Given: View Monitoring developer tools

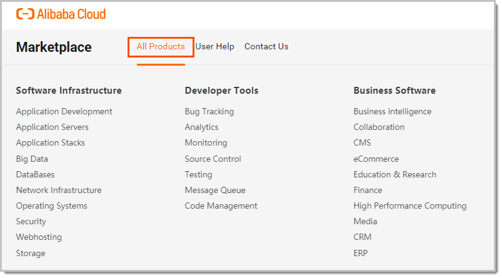Looking at the screenshot, I should pos(206,143).
